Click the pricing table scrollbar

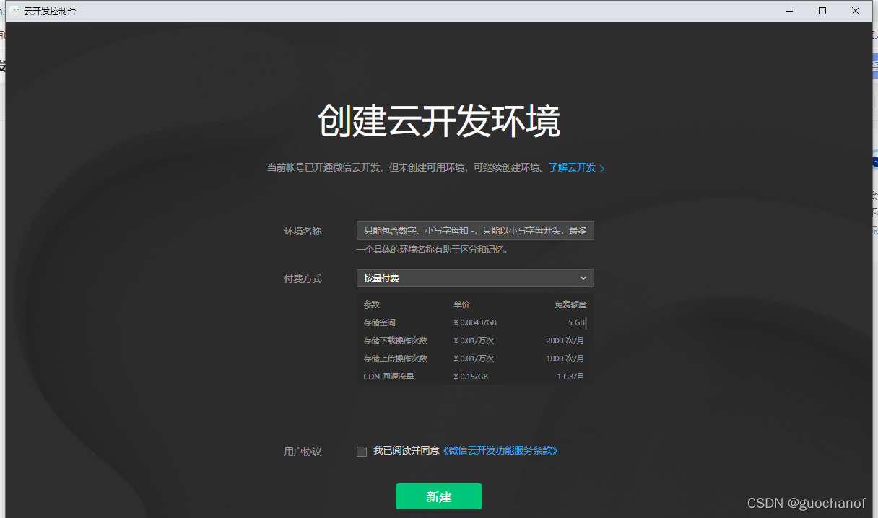pyautogui.click(x=586, y=322)
